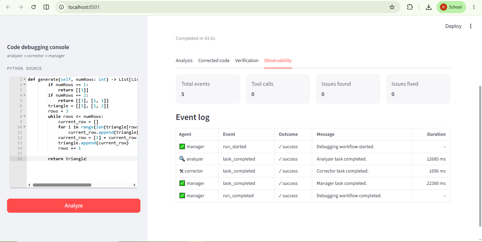
Task: Click the Event column header
Action: [247, 134]
